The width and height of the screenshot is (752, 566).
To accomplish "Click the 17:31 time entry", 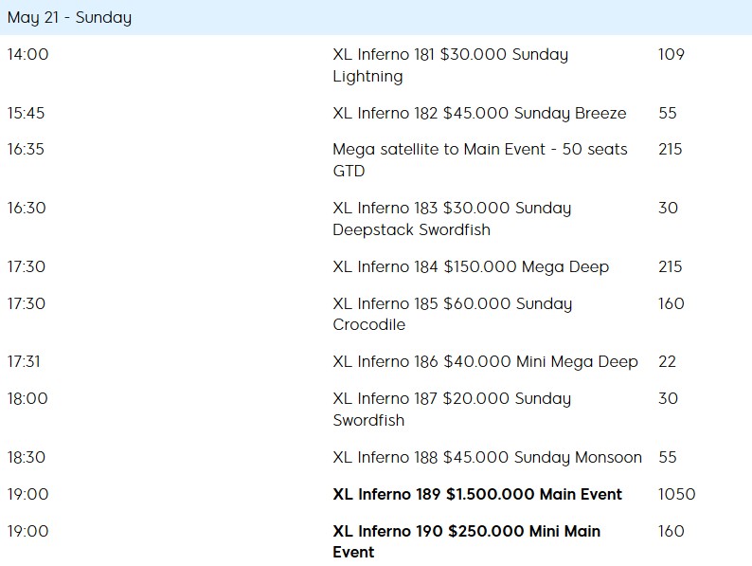I will pos(24,361).
